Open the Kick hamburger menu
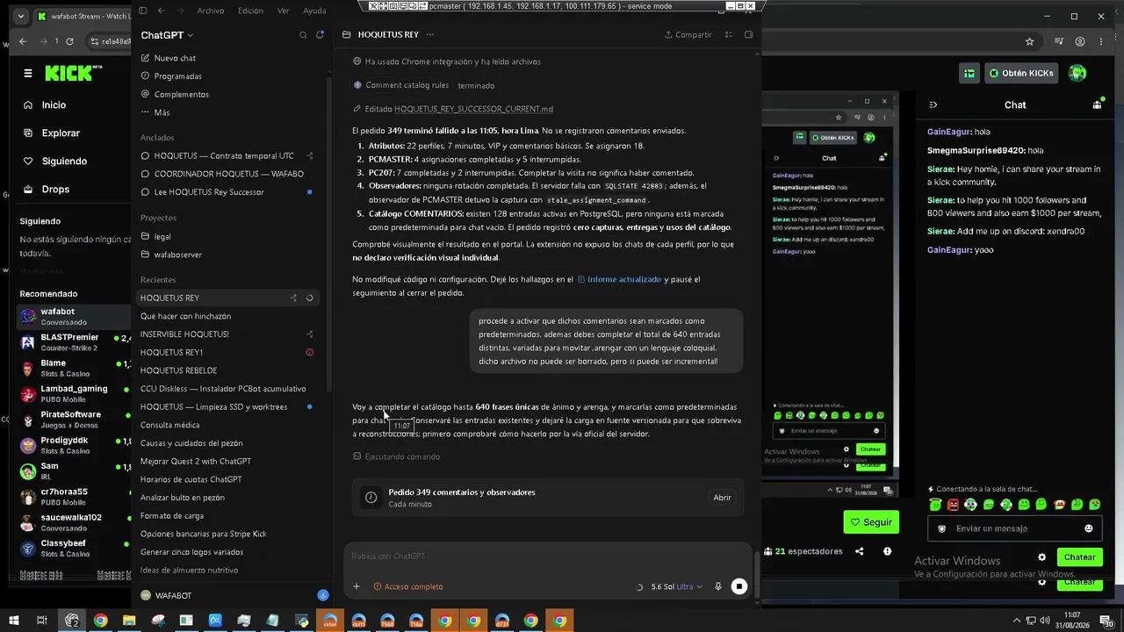This screenshot has width=1124, height=632. tap(28, 74)
